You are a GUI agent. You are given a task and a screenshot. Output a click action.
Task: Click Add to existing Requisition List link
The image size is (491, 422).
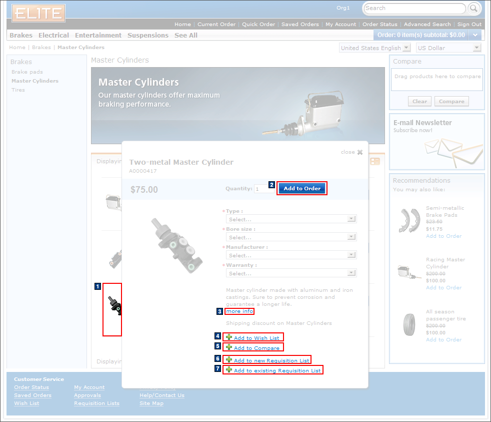(277, 370)
